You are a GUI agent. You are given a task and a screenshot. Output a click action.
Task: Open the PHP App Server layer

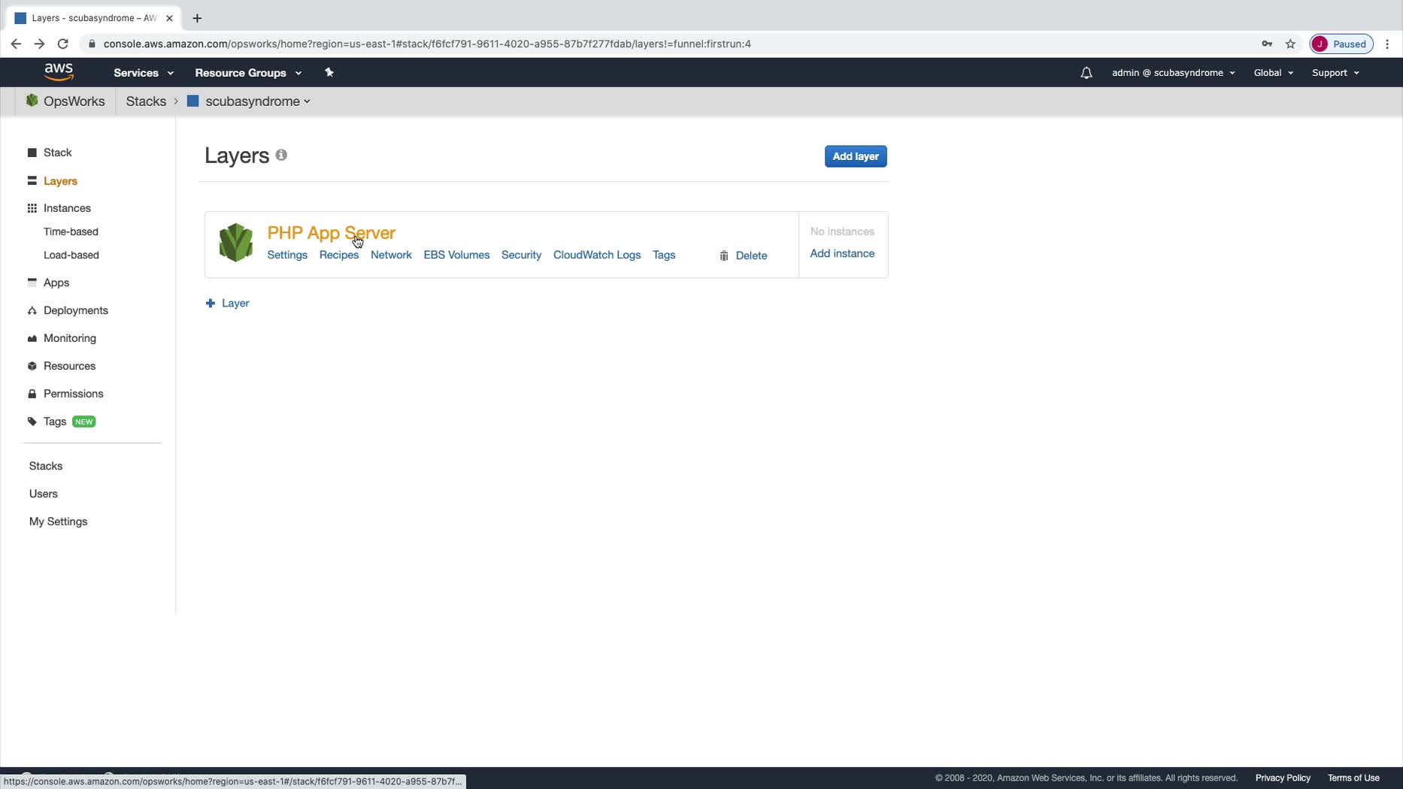(332, 233)
